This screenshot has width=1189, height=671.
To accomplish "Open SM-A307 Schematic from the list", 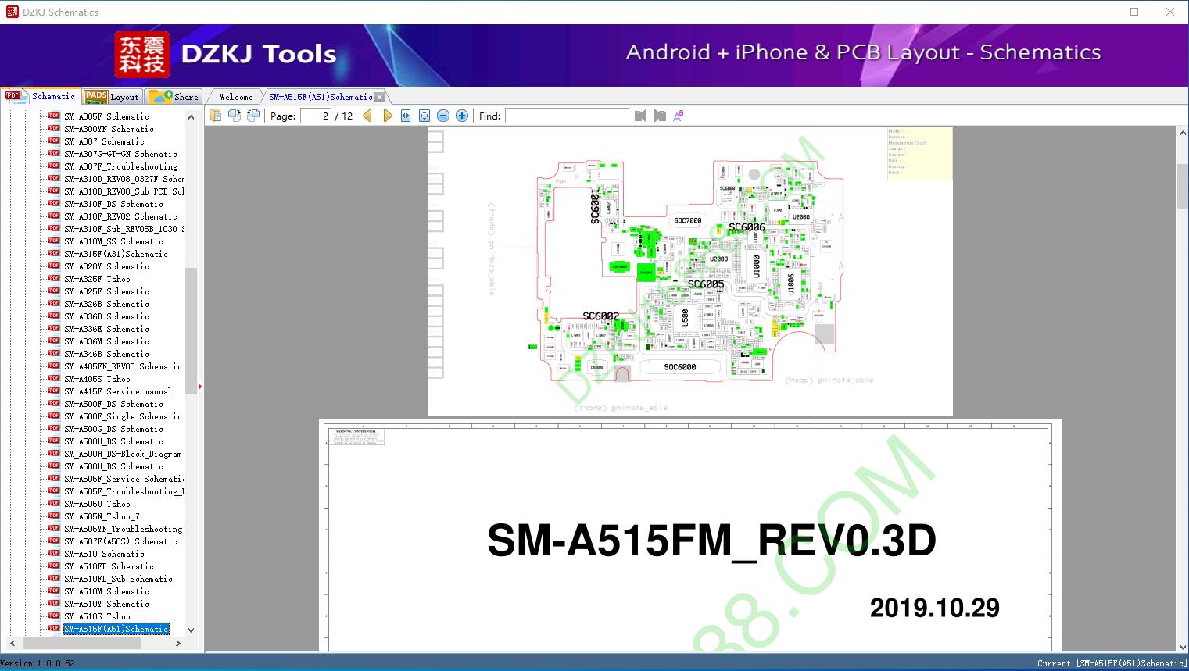I will (104, 141).
